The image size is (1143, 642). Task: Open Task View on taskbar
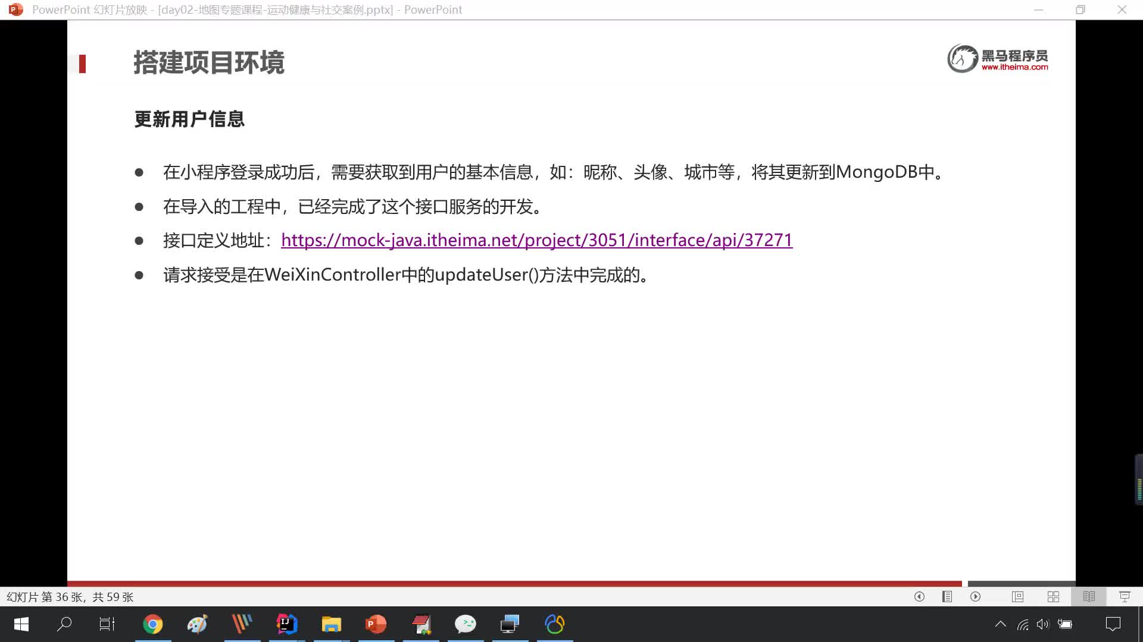click(107, 624)
